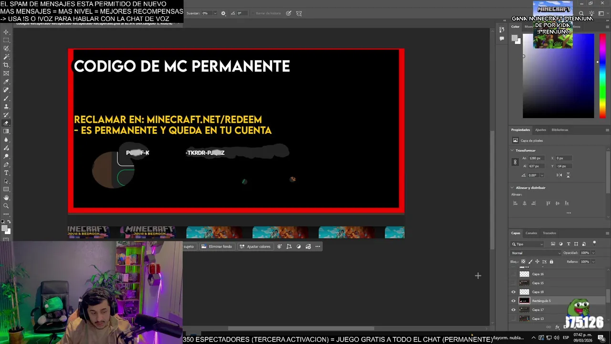
Task: Open the Comments panel icon
Action: pos(502,38)
